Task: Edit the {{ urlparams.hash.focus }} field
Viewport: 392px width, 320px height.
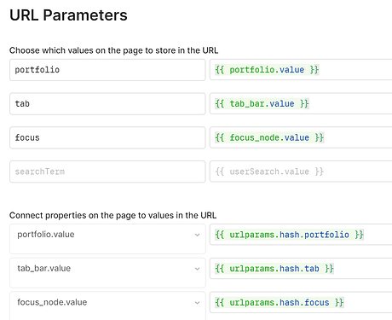Action: coord(301,302)
